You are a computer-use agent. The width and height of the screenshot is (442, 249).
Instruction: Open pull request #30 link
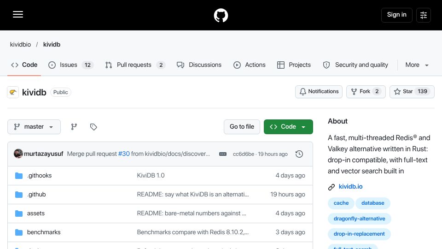124,154
